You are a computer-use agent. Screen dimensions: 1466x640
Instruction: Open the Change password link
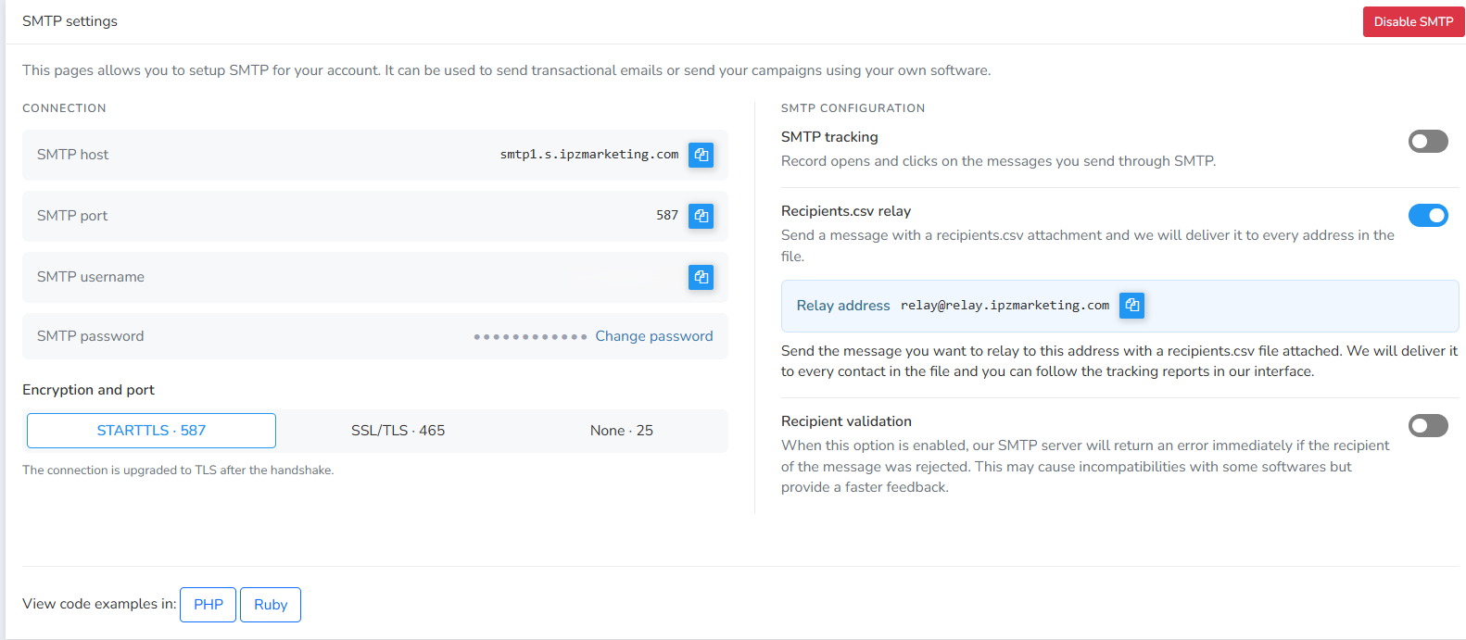tap(654, 336)
